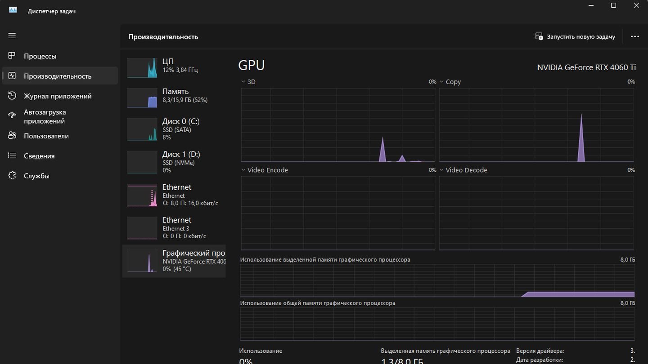Click Использование общей памяти графического процессора label
This screenshot has width=648, height=364.
pyautogui.click(x=318, y=303)
